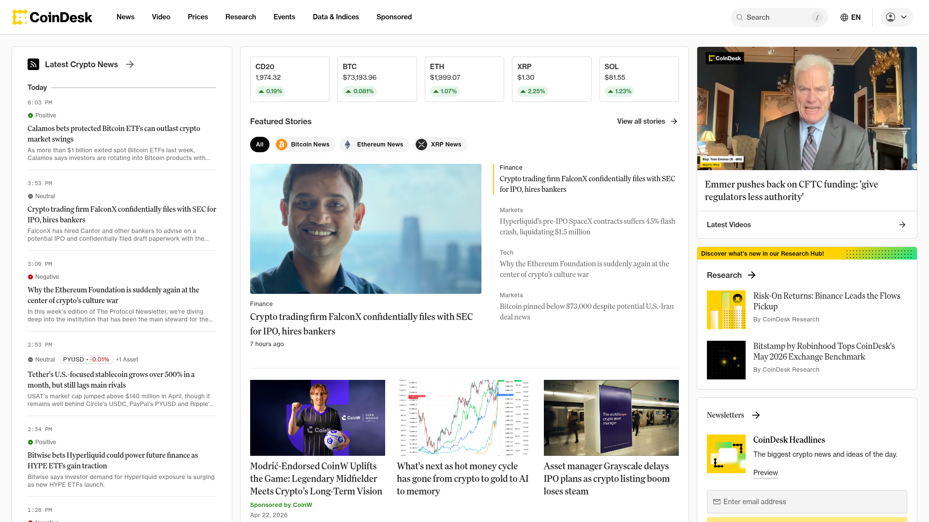
Task: Open Calamos protected Bitcoin ETFs headline
Action: [x=114, y=134]
